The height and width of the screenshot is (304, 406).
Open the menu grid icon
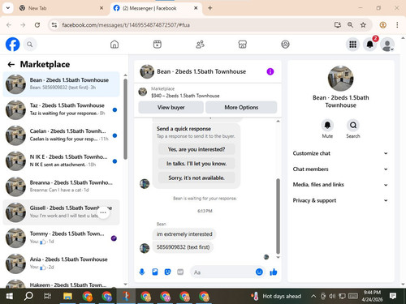click(352, 45)
